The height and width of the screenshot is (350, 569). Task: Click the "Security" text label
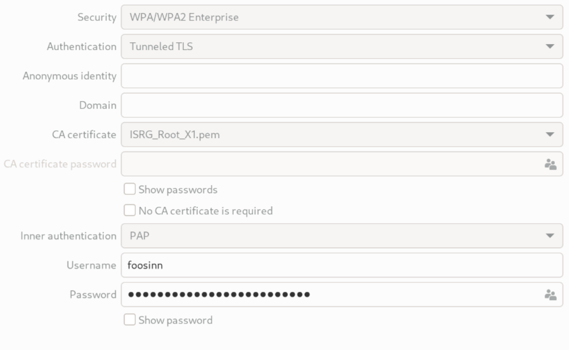click(97, 17)
